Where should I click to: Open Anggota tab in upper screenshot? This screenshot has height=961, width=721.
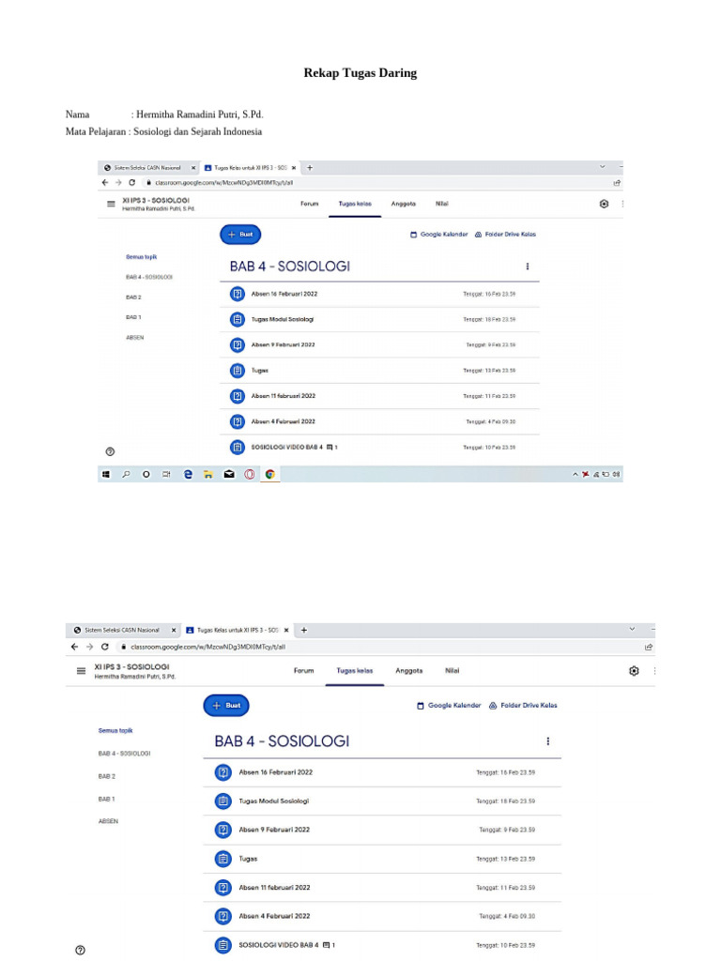coord(404,204)
